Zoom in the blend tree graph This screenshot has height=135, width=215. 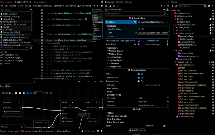click(24, 93)
